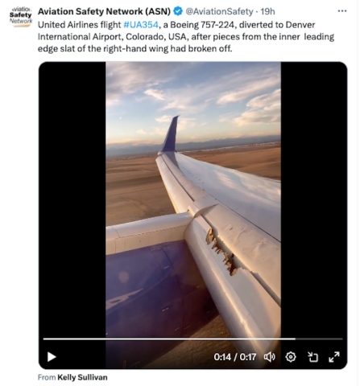The height and width of the screenshot is (386, 360).
Task: Follow the #UA354 hashtag
Action: coord(141,25)
